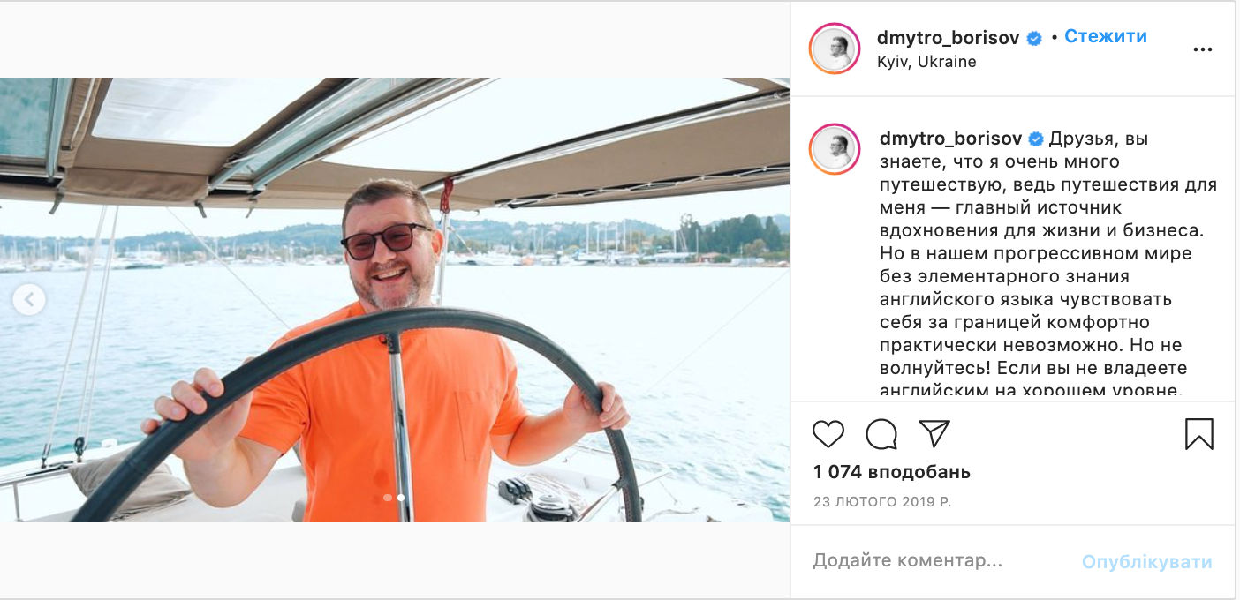Follow the account via Стежити
Screen dimensions: 1240x600
1106,37
